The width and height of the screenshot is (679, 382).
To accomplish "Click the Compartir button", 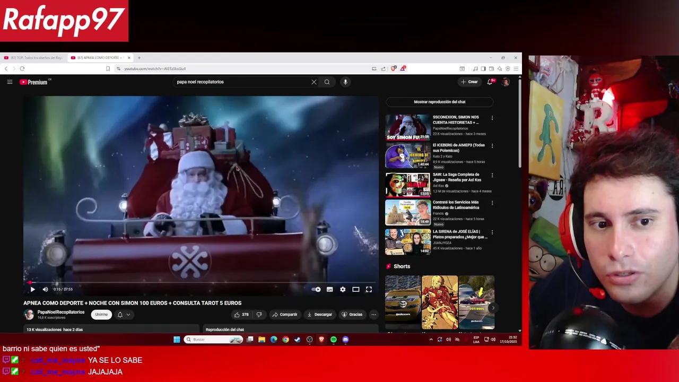I will (x=285, y=315).
